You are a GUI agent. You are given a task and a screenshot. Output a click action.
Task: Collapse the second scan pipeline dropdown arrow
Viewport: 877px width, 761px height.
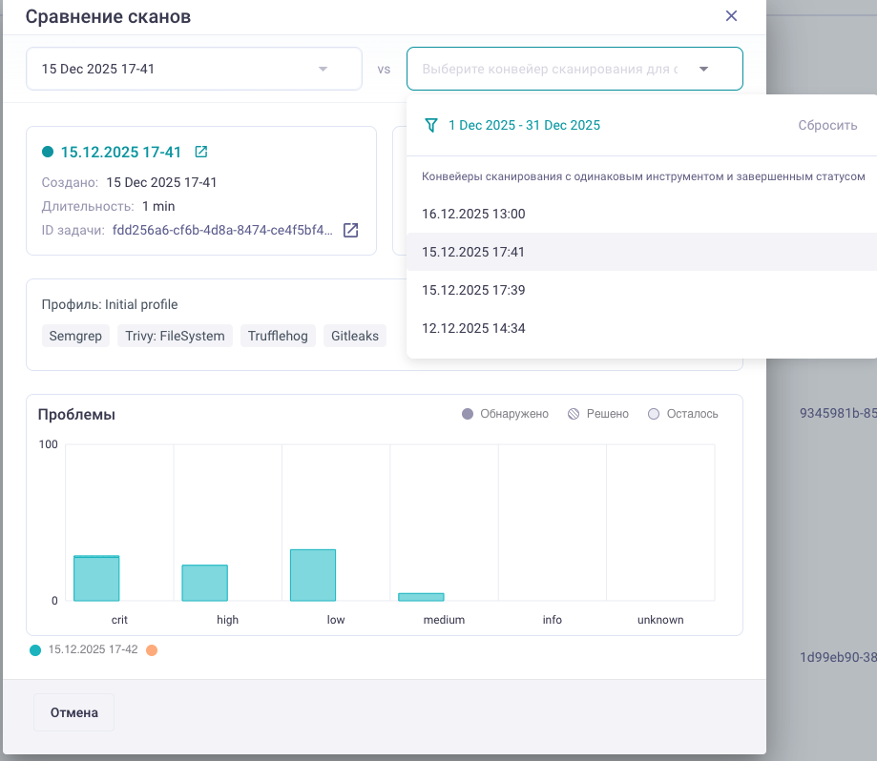coord(703,69)
